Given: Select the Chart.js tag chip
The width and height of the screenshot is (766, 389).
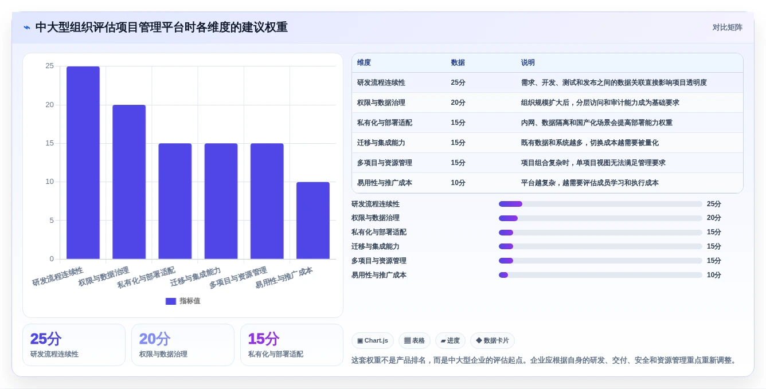Looking at the screenshot, I should point(373,341).
